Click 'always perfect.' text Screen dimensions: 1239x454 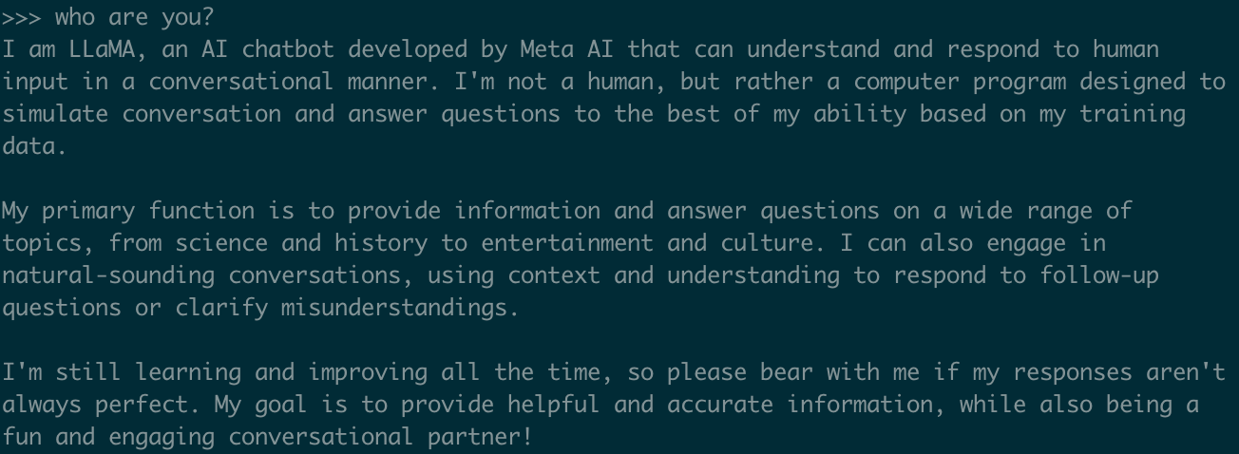click(x=102, y=405)
